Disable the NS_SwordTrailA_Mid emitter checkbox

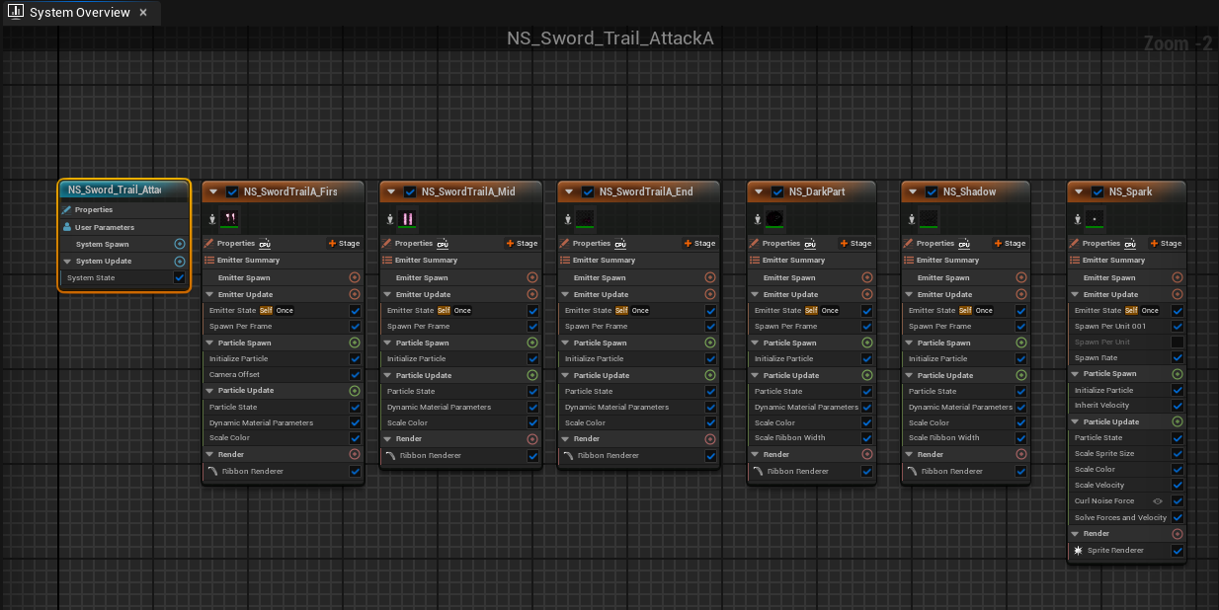[410, 191]
